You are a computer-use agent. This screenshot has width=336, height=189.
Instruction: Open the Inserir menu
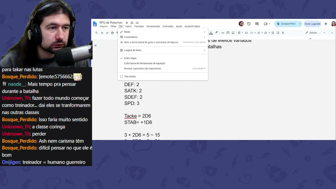click(x=129, y=26)
